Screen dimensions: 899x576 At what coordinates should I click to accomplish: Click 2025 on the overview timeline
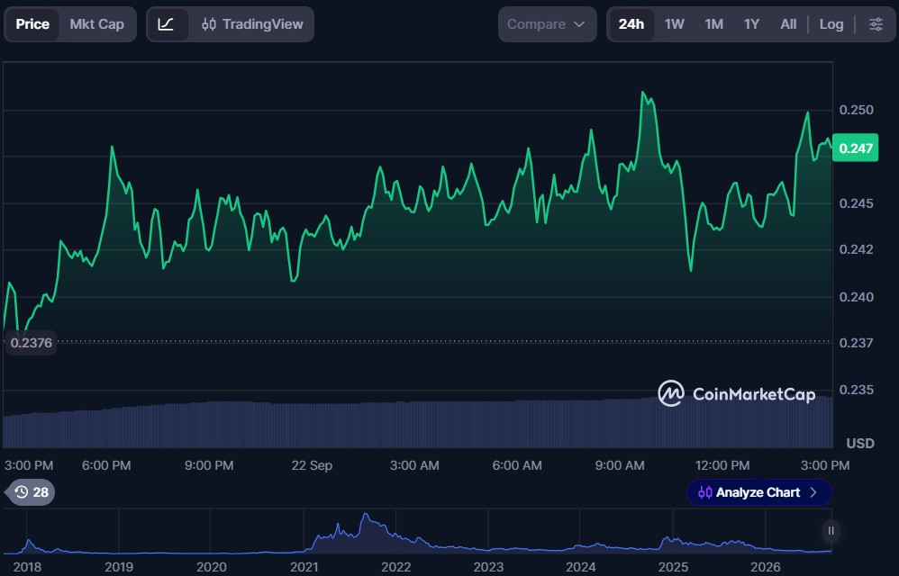click(673, 567)
